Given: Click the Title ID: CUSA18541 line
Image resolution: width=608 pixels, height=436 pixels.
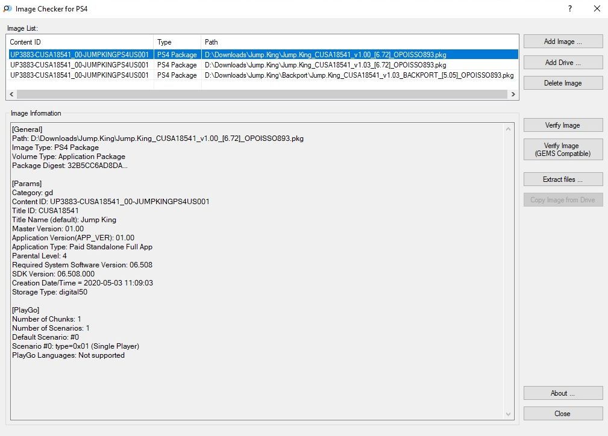Looking at the screenshot, I should click(45, 211).
